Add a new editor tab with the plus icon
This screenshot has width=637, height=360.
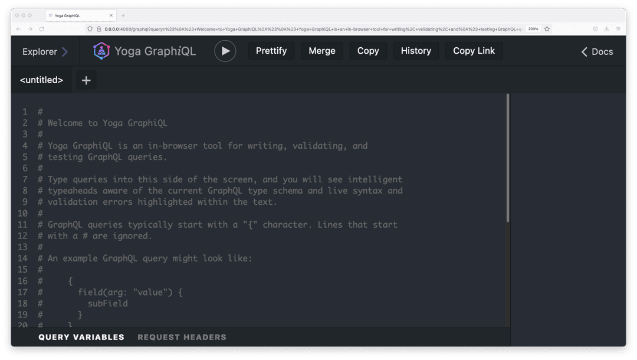pos(86,80)
